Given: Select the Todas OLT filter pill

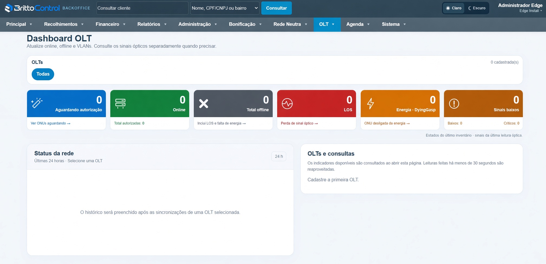Looking at the screenshot, I should pos(43,74).
